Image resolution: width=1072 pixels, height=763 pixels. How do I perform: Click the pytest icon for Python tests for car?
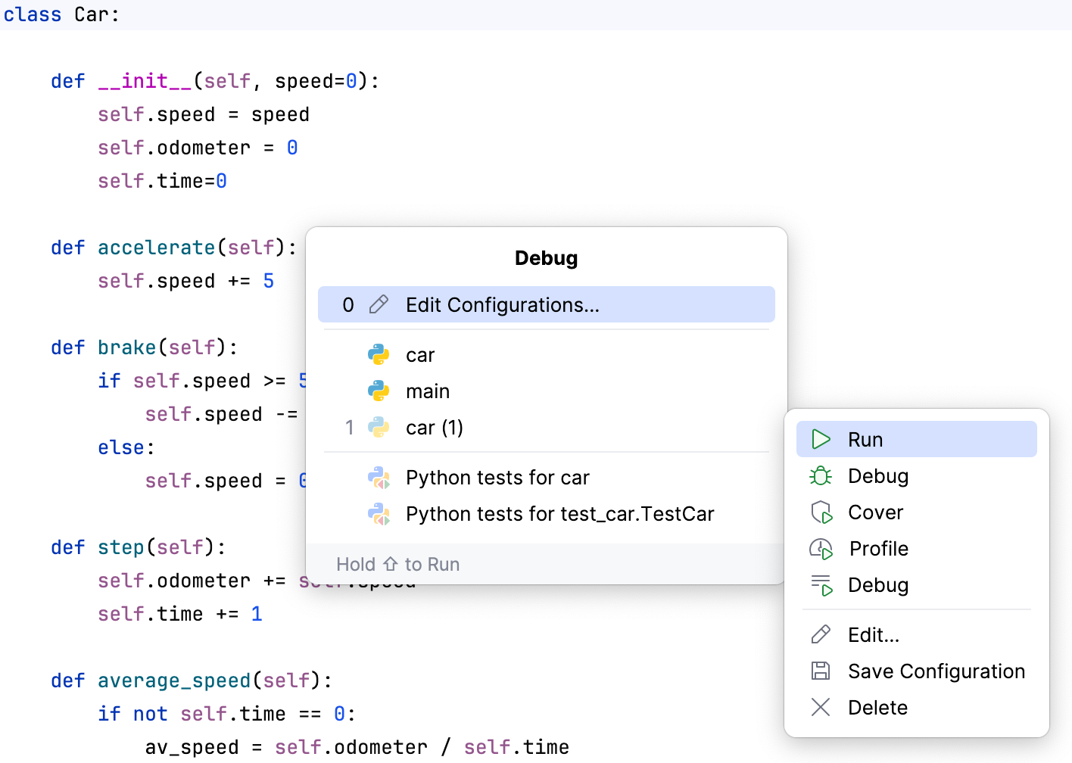click(379, 478)
